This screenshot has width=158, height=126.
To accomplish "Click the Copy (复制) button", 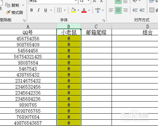I will [12, 5].
